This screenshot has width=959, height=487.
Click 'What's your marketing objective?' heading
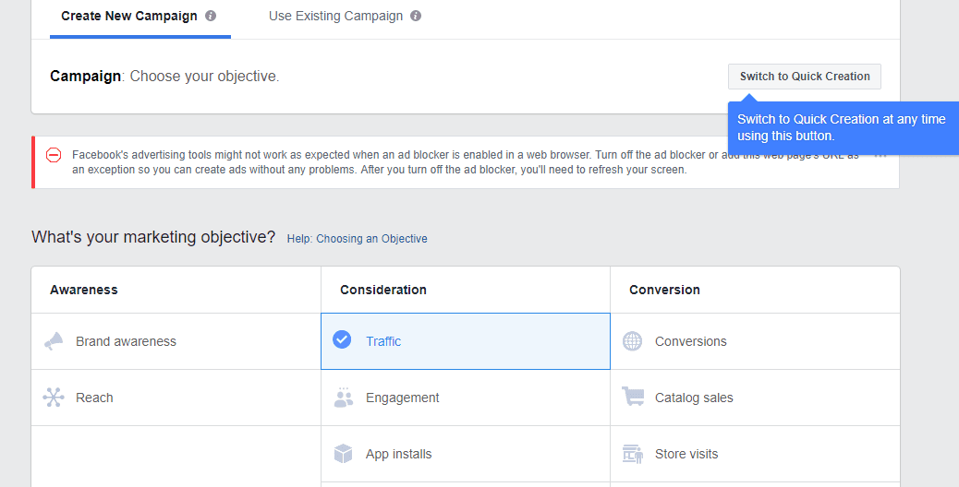[x=153, y=237]
